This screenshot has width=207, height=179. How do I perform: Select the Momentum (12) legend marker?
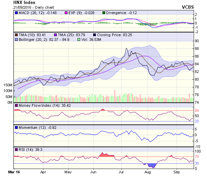tap(16, 127)
